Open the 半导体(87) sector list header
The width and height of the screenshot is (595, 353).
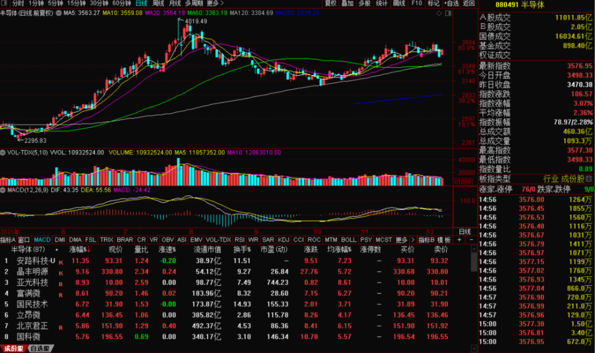(x=27, y=250)
